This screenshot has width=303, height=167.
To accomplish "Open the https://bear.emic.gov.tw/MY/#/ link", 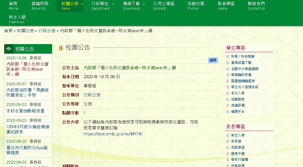I will 113,134.
